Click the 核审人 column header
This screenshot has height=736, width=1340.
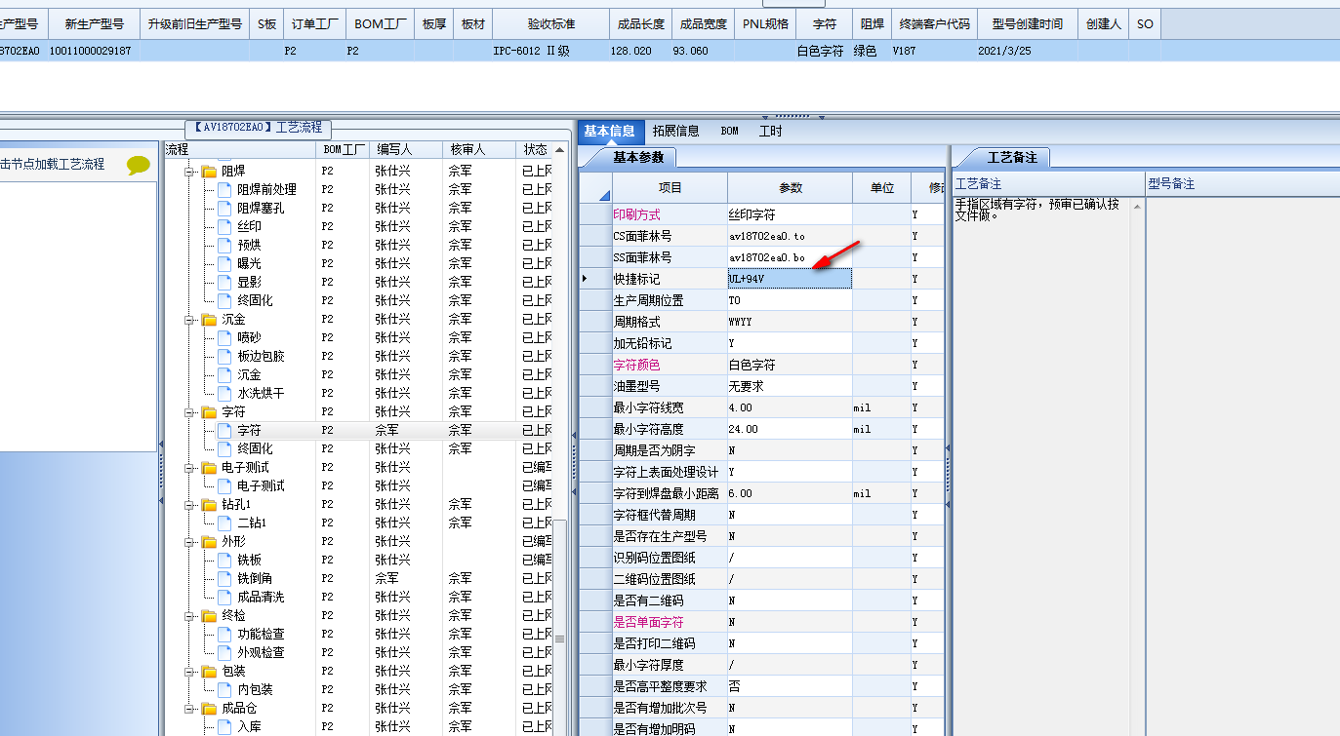[477, 149]
